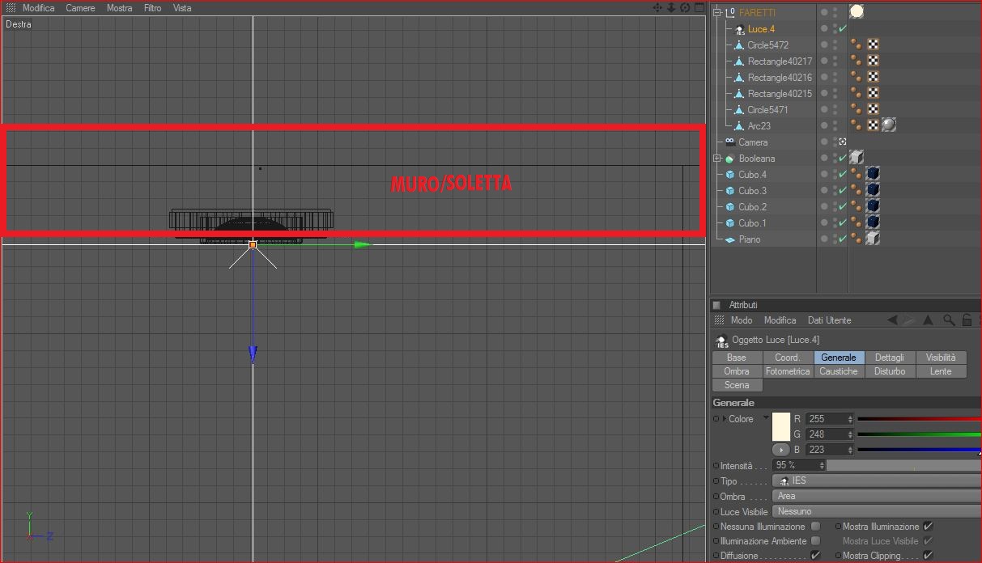This screenshot has width=982, height=563.
Task: Click the FARETTI layer color dot tag
Action: [x=857, y=11]
